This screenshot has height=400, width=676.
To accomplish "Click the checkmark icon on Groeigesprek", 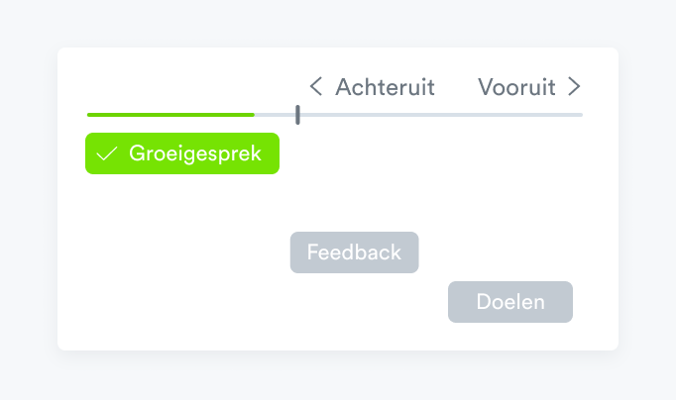I will pos(107,154).
